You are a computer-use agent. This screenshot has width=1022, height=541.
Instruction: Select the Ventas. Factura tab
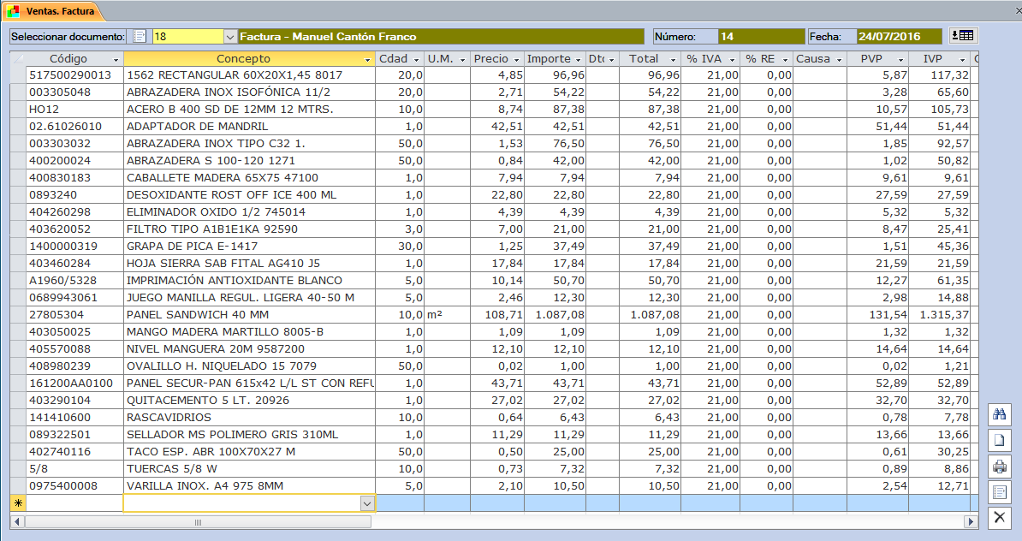pos(53,11)
